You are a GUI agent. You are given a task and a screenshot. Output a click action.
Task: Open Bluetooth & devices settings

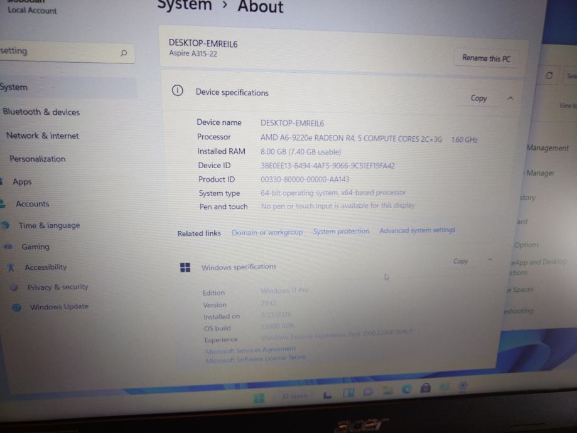tap(41, 112)
